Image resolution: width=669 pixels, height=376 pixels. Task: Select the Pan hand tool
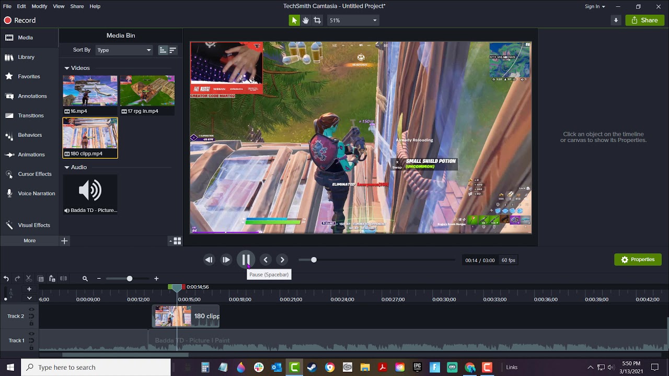coord(306,20)
